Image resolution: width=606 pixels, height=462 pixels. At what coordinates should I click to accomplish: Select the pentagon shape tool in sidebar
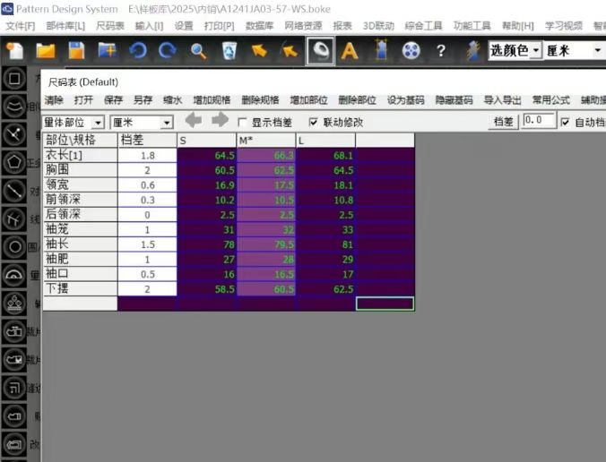[14, 162]
